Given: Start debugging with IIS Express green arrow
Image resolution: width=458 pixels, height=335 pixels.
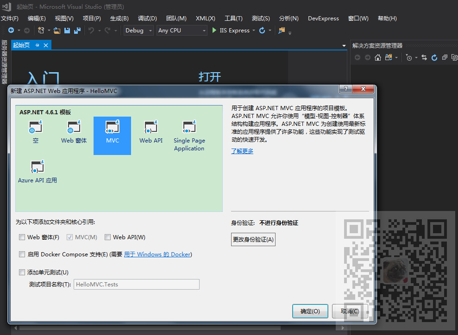Looking at the screenshot, I should click(x=214, y=30).
